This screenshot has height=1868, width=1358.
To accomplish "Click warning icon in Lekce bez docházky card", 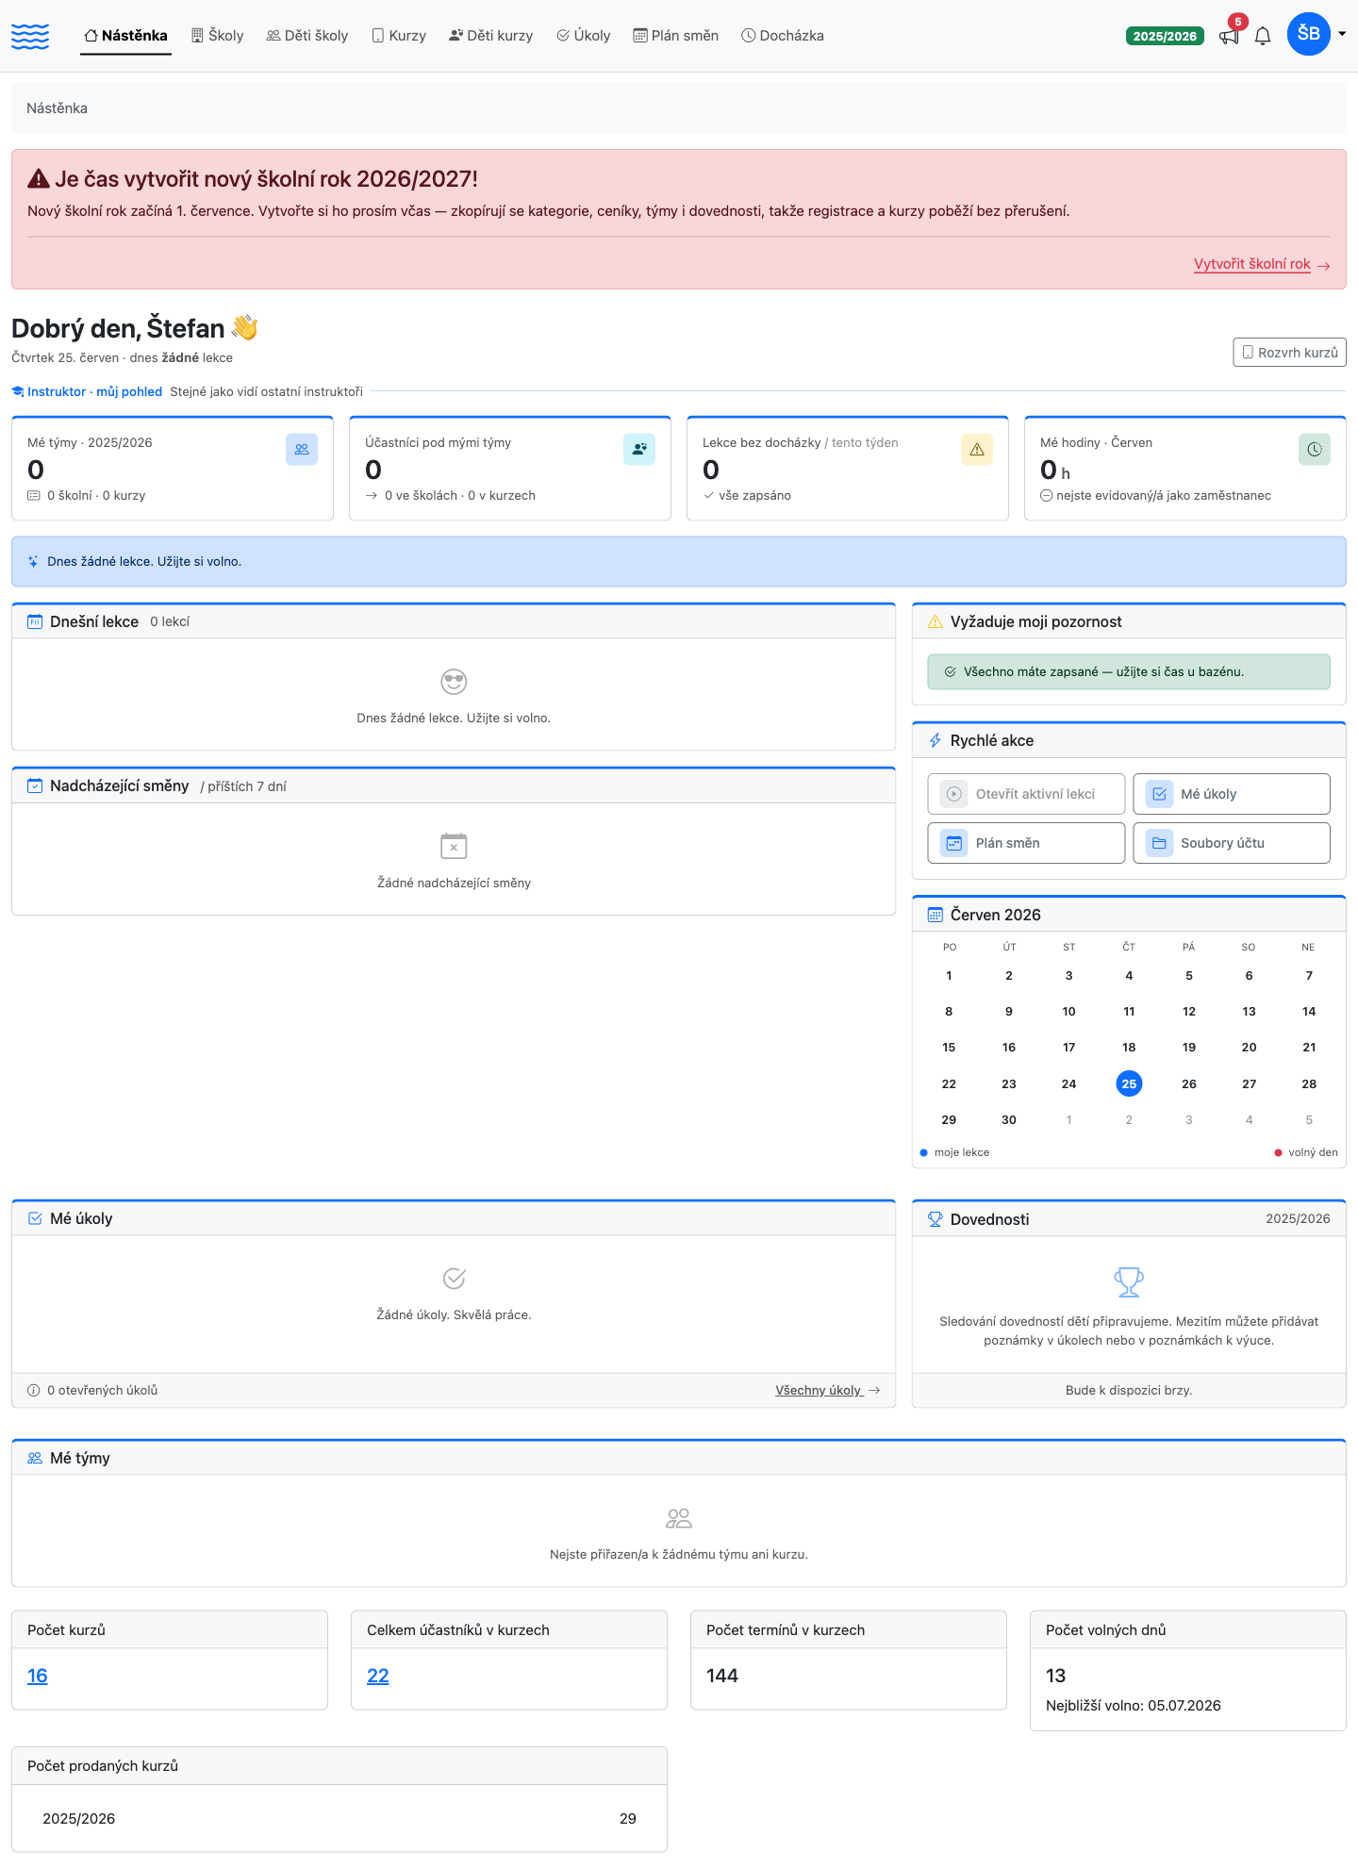I will 977,450.
